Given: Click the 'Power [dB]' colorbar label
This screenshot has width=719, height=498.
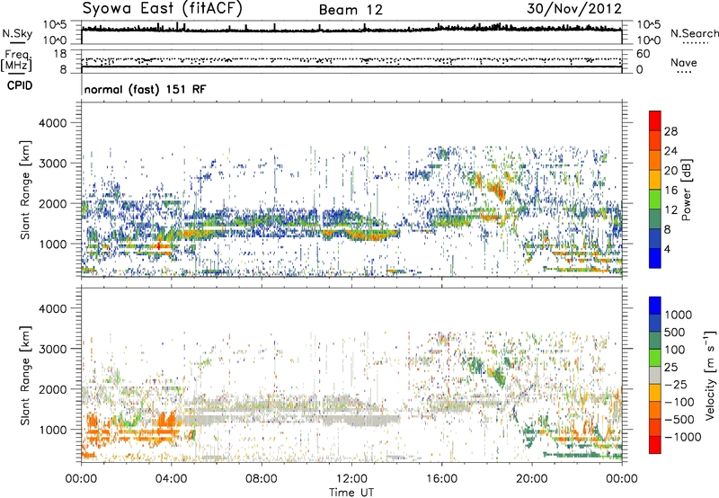Looking at the screenshot, I should (686, 190).
